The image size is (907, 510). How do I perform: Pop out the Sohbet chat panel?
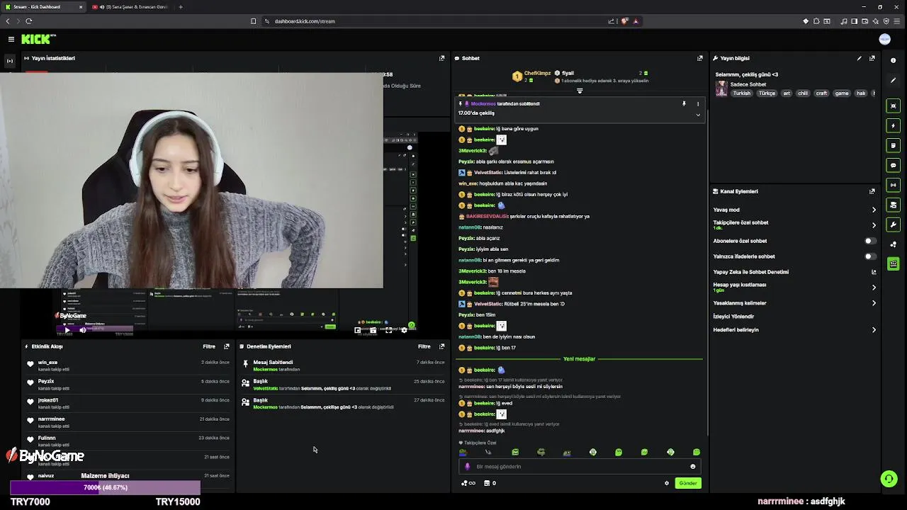699,58
